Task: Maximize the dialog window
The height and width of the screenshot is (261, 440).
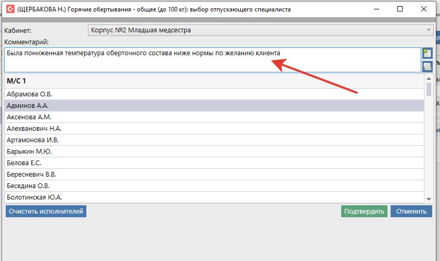Action: pos(400,9)
